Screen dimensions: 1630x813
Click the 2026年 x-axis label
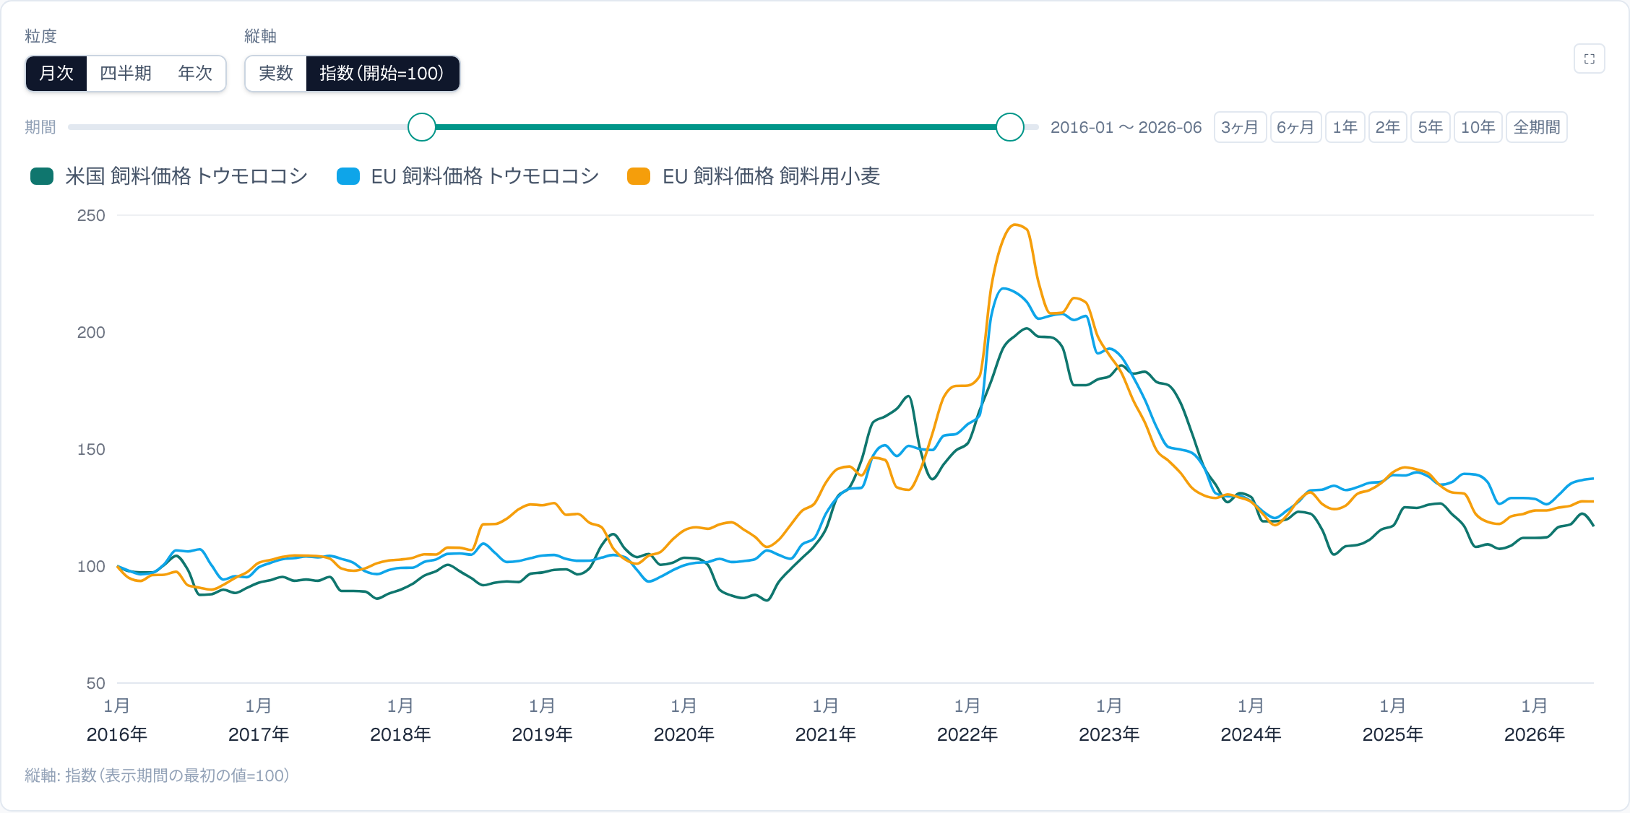point(1535,734)
